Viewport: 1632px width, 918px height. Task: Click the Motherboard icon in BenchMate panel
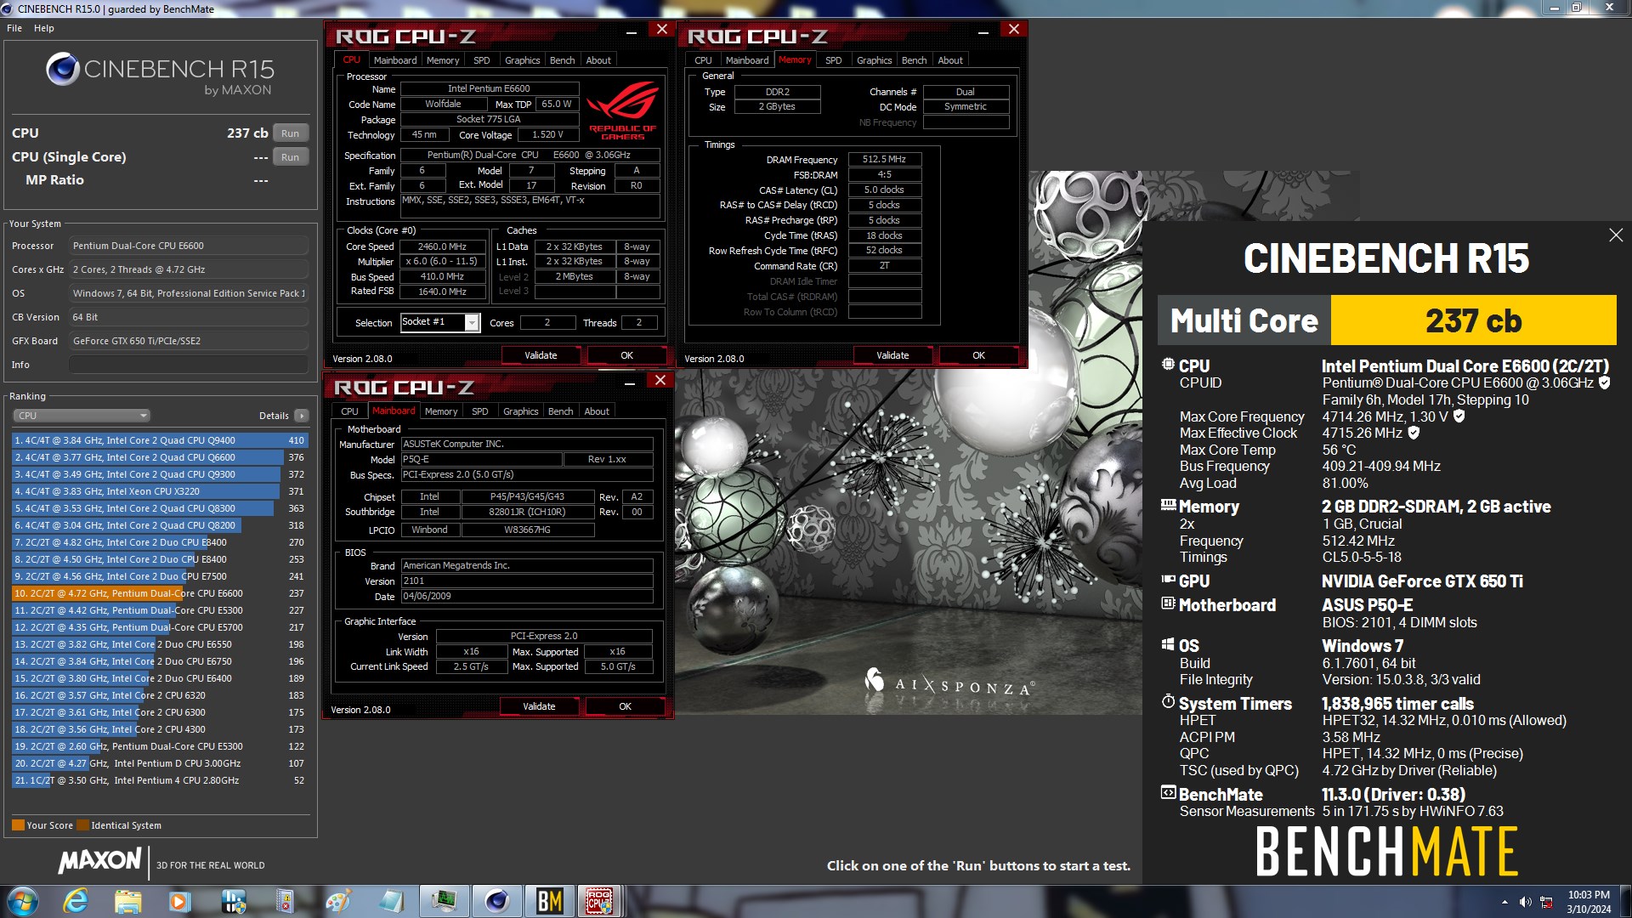[1168, 603]
